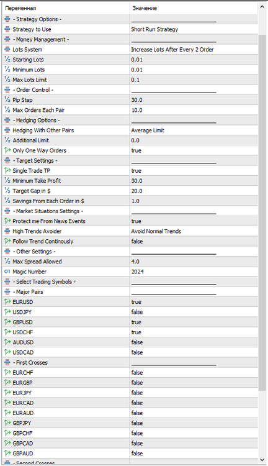The width and height of the screenshot is (268, 466).
Task: Click the fraction icon beside Pip Step
Action: click(x=7, y=100)
